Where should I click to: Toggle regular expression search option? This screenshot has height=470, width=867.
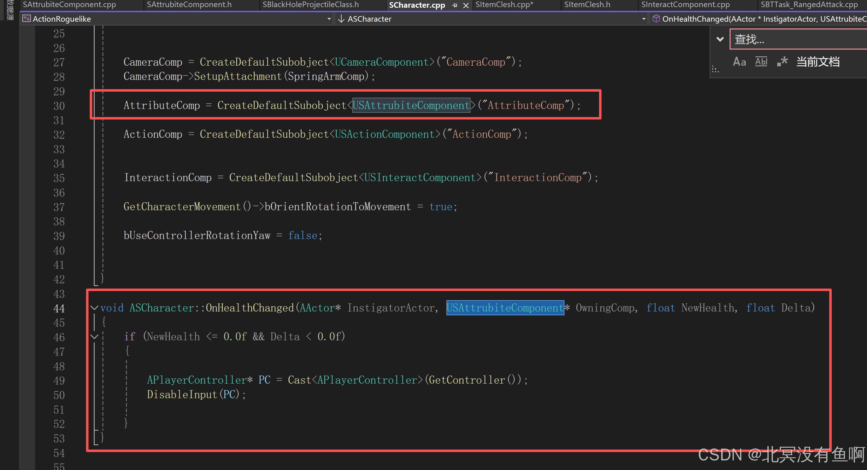782,62
